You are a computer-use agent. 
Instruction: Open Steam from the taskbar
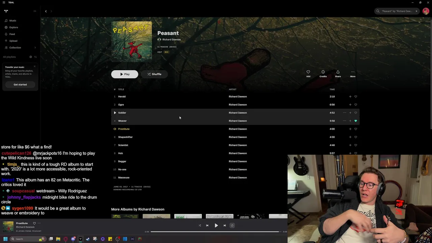pyautogui.click(x=88, y=239)
